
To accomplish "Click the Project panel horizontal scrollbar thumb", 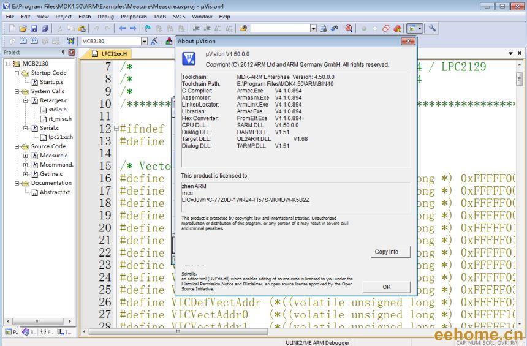I will (x=37, y=321).
